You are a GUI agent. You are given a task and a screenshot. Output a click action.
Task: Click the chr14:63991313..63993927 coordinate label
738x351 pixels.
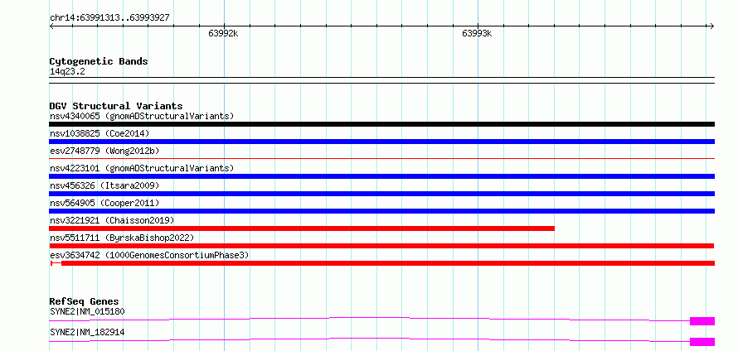pyautogui.click(x=109, y=17)
